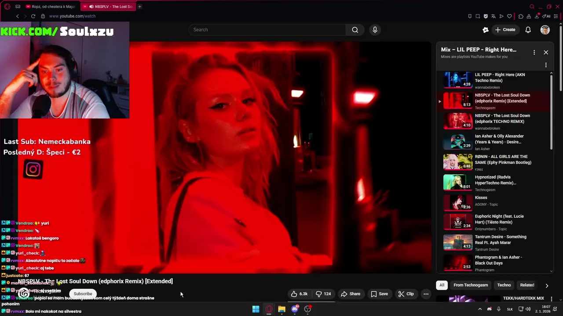Click the Save button

[x=379, y=294]
